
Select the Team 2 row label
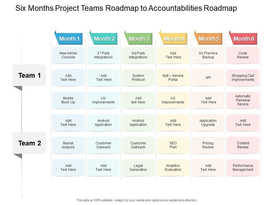pyautogui.click(x=29, y=143)
